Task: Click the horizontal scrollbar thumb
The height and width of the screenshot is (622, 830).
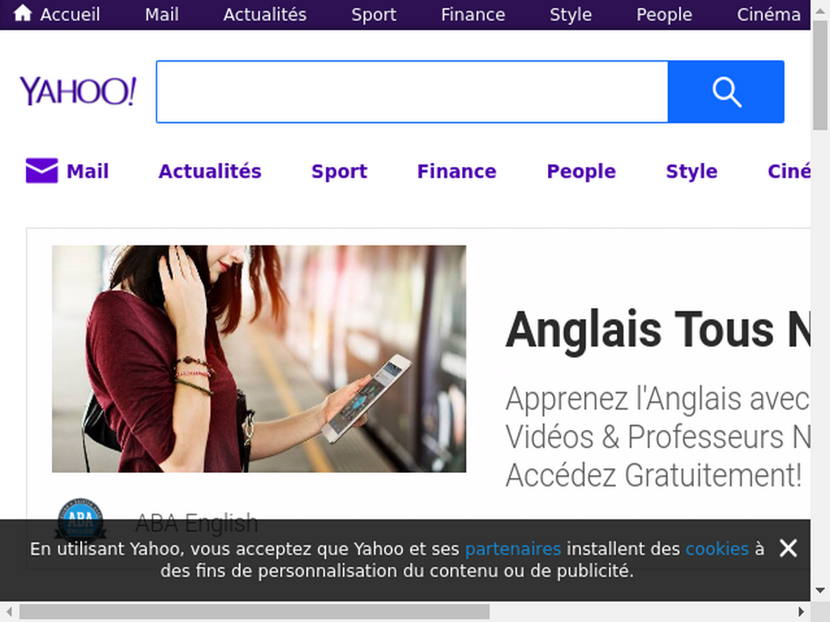Action: [x=254, y=612]
